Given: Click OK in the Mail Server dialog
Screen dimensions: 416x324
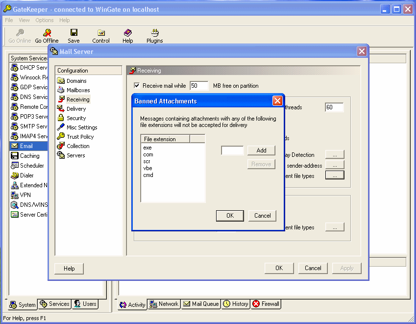Looking at the screenshot, I should pyautogui.click(x=279, y=268).
